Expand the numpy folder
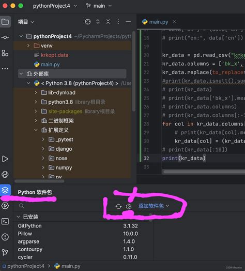This screenshot has height=271, width=245. pos(43,167)
